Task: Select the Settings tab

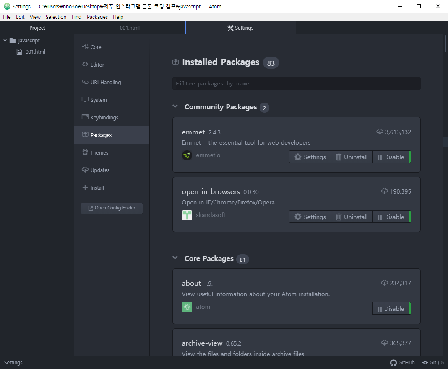Action: 241,28
